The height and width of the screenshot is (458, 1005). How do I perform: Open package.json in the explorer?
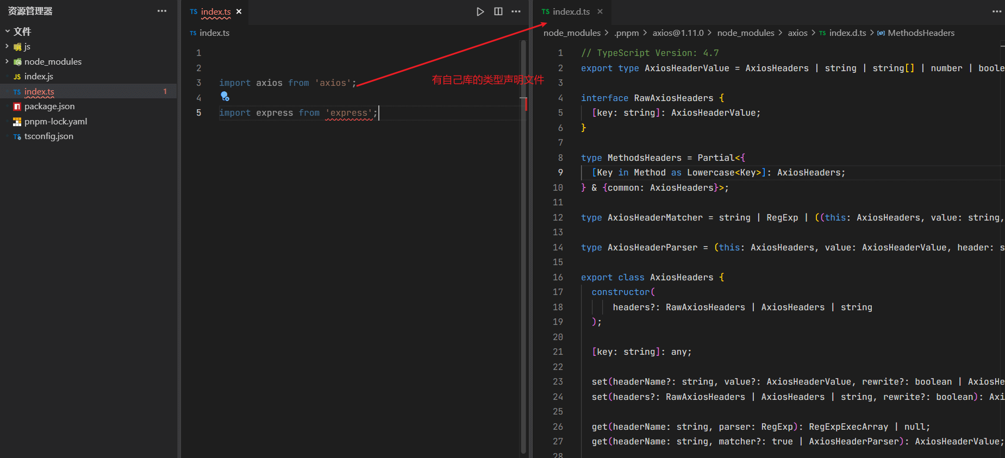click(x=49, y=106)
